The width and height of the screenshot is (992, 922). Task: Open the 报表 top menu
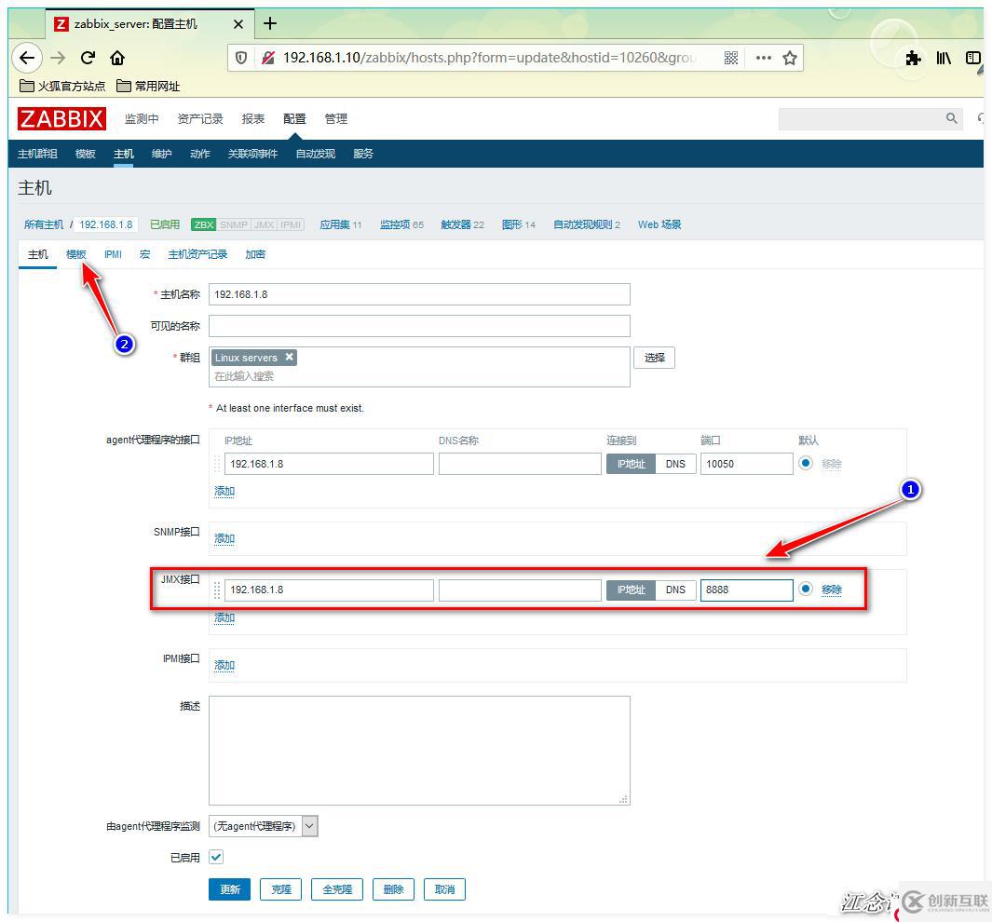point(253,119)
